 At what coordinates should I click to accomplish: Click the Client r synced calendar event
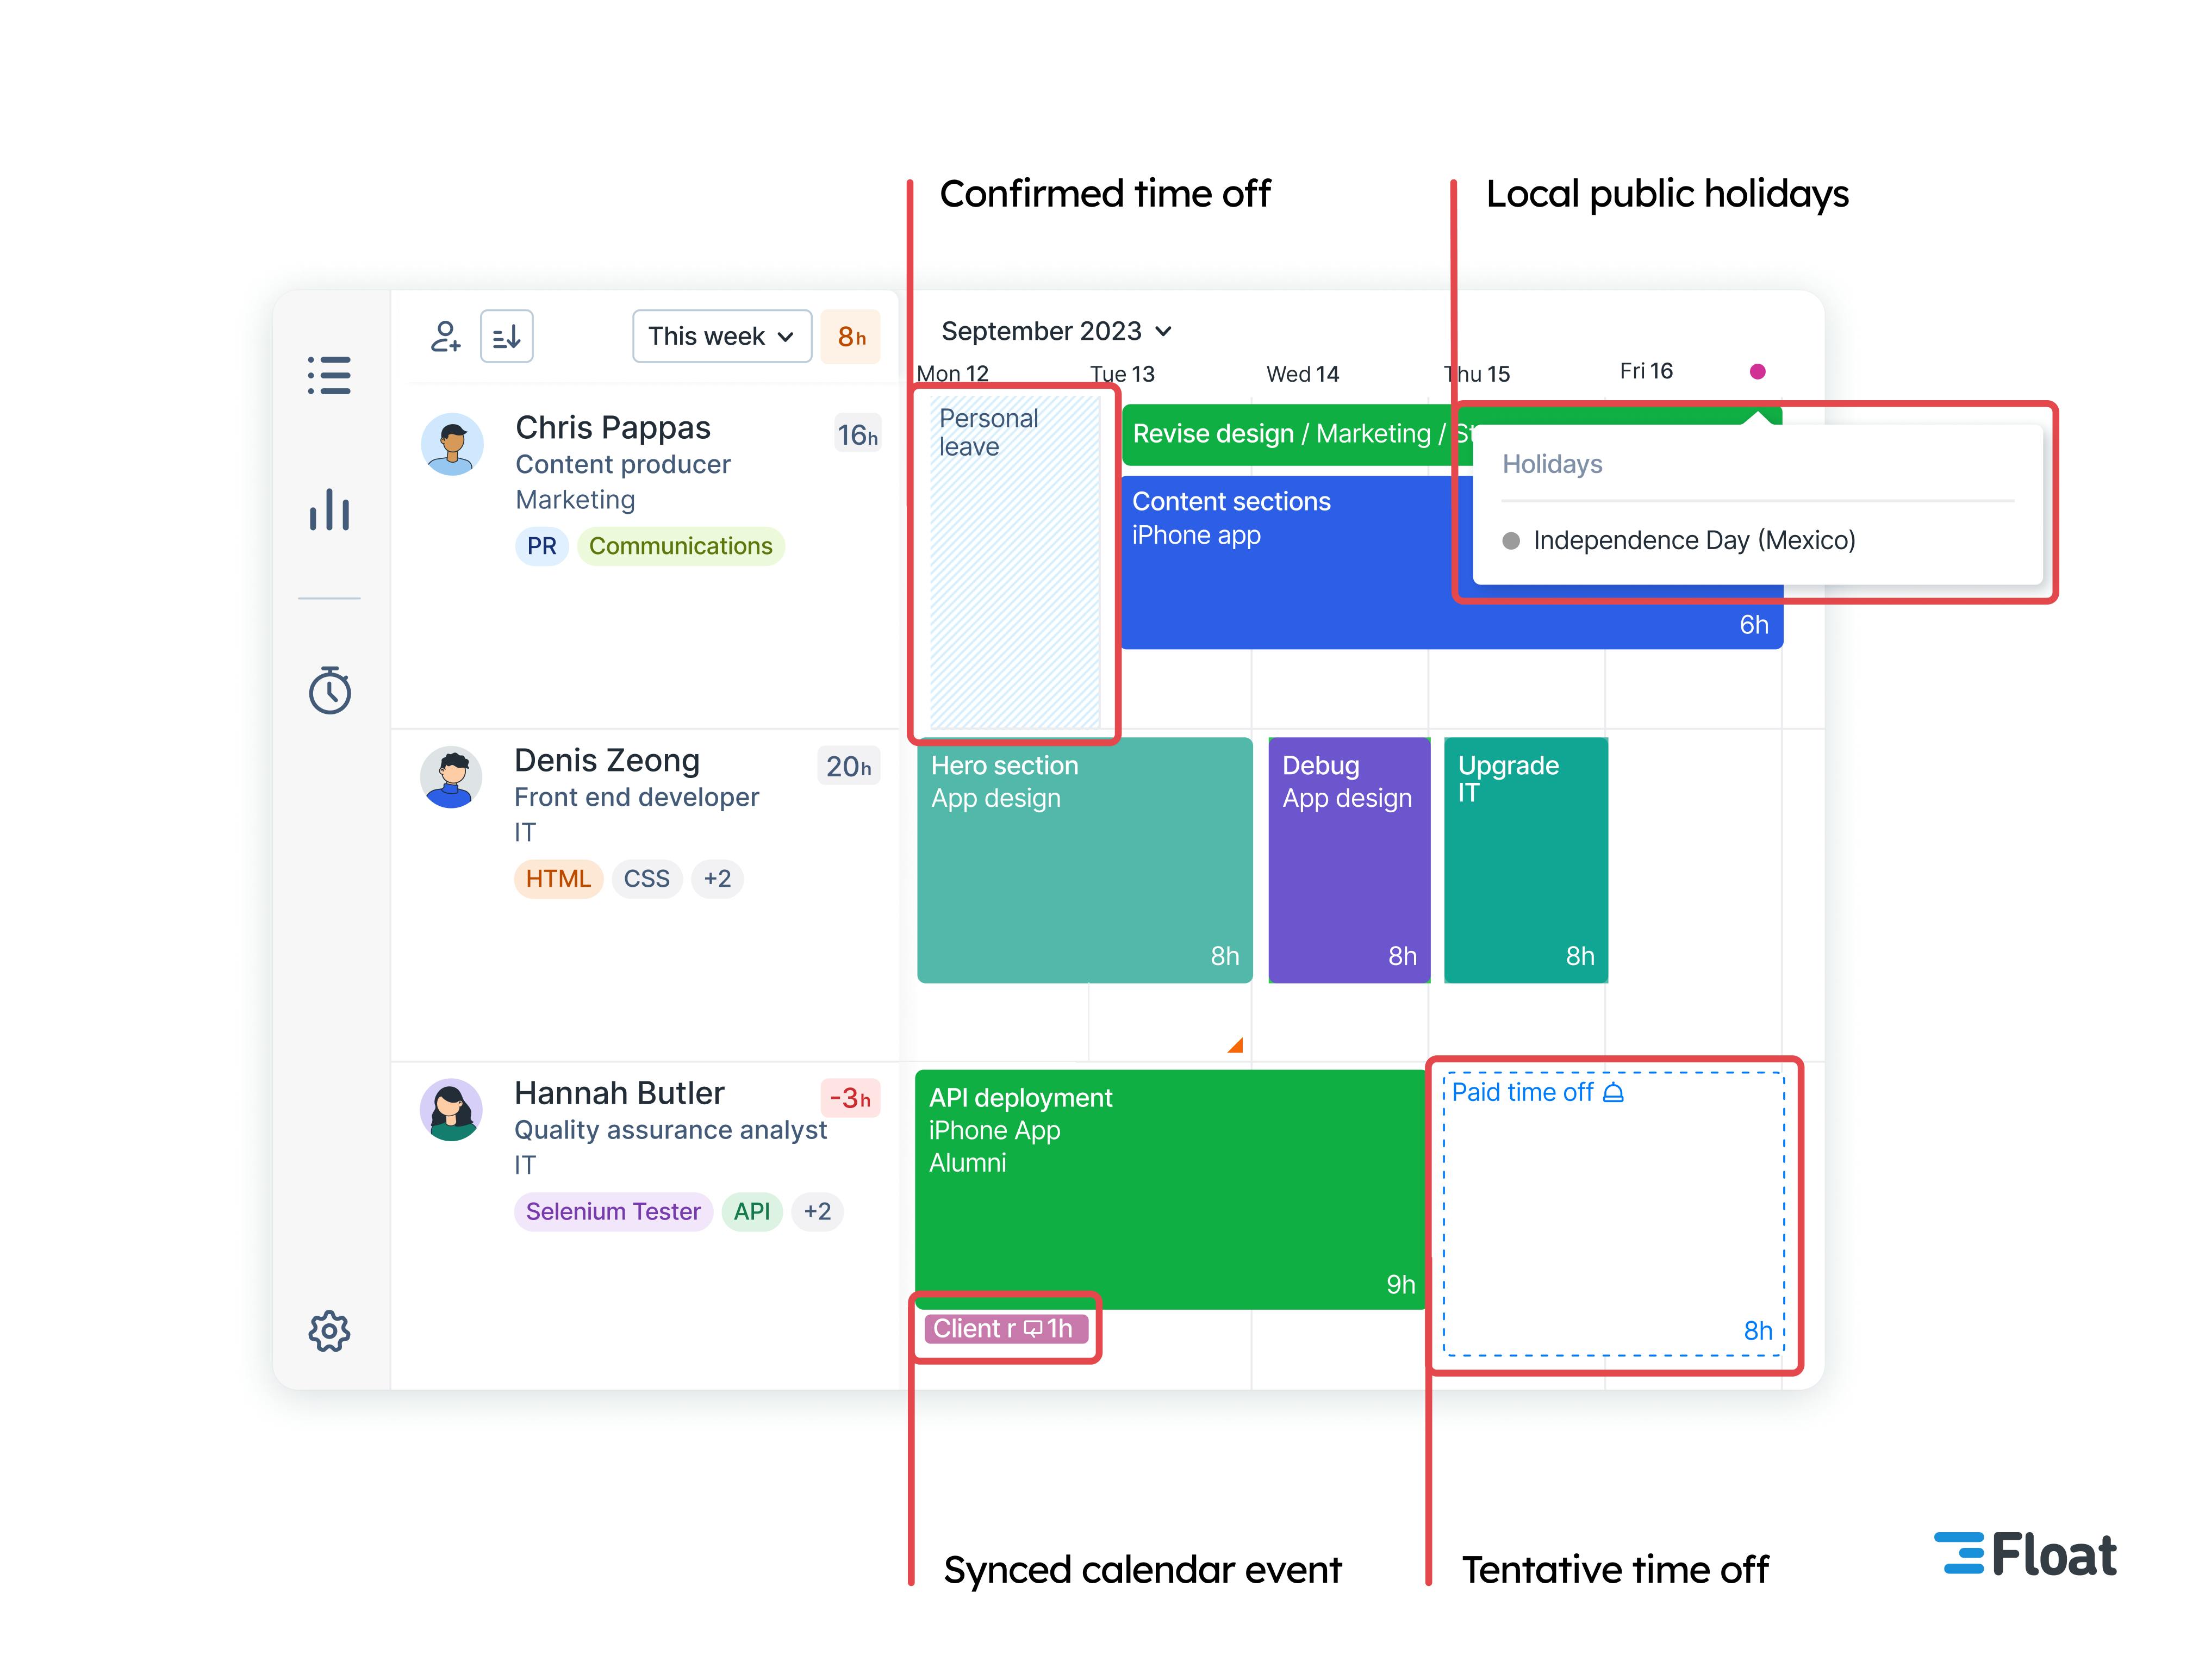(1006, 1328)
